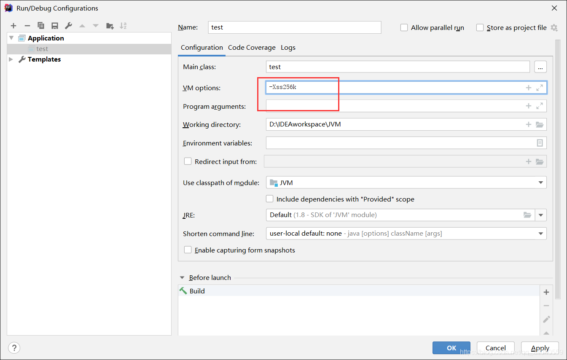Expand the Templates tree node
Screen dimensions: 567x360
click(x=11, y=59)
